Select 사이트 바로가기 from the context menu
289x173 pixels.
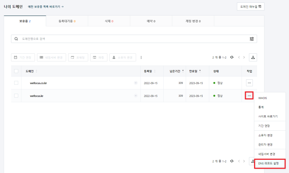(x=270, y=116)
